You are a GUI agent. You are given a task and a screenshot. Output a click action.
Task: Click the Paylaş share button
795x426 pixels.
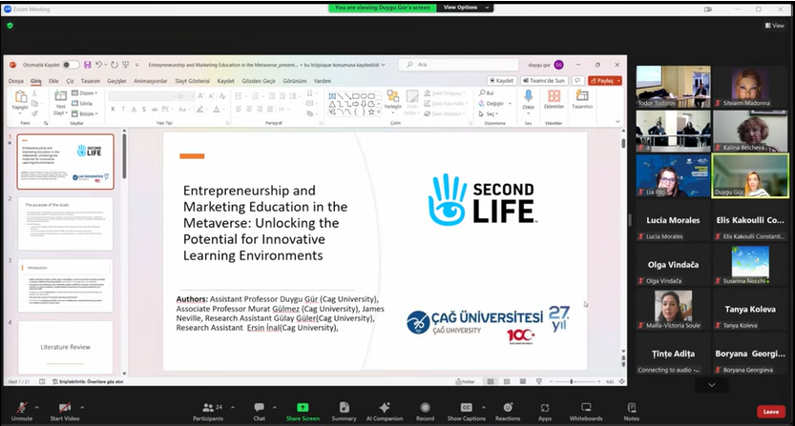602,81
